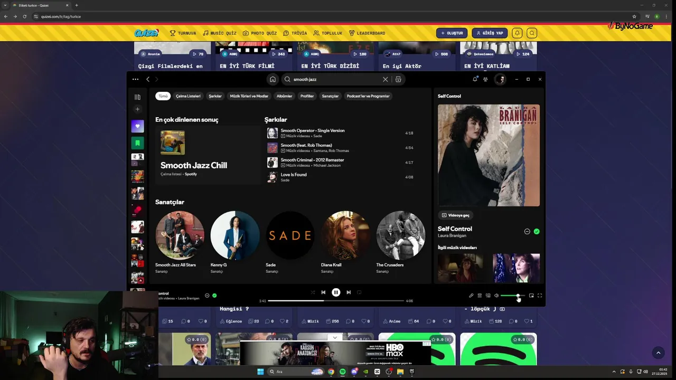This screenshot has height=380, width=676.
Task: Open Smooth Jazz All Stars artist
Action: tap(180, 242)
